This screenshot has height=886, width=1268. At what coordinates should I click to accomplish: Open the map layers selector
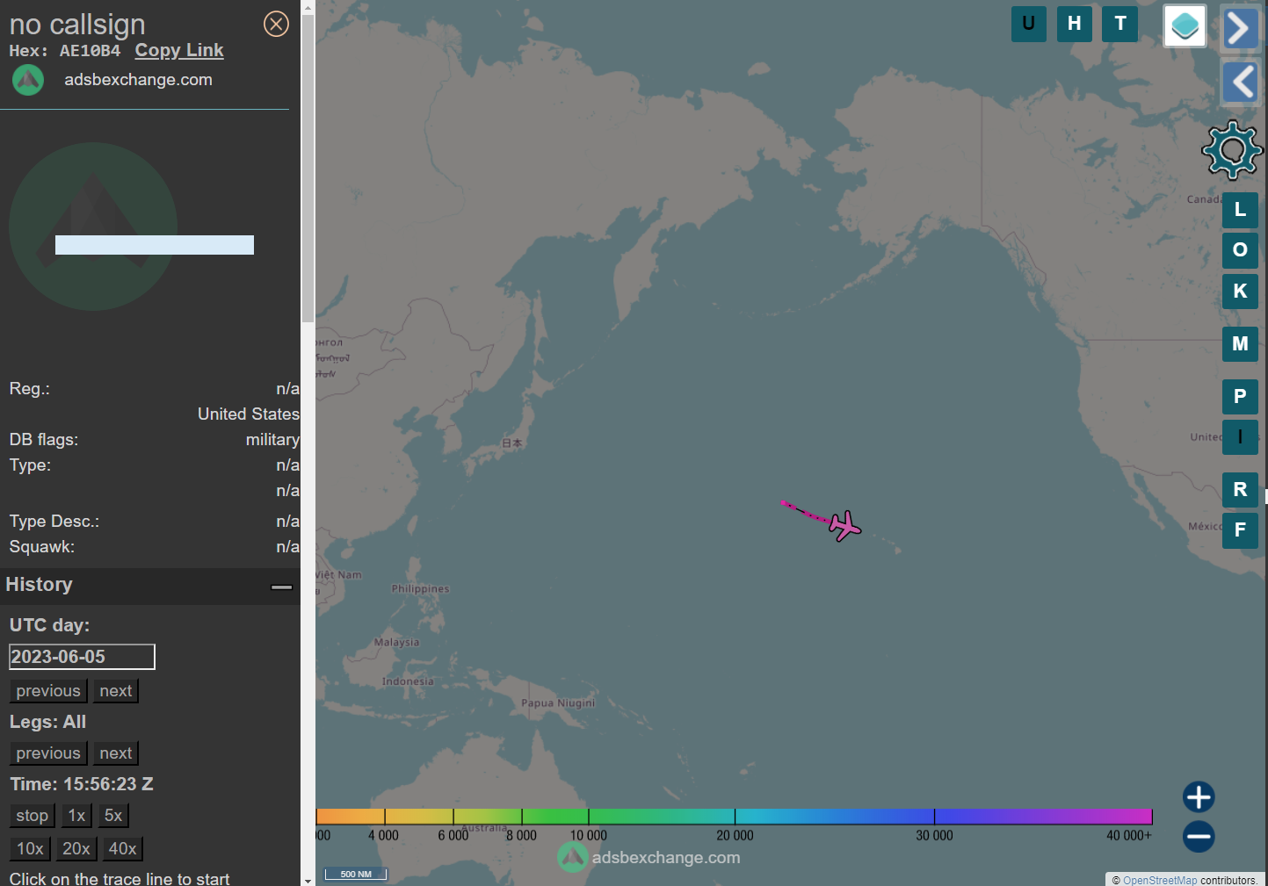pos(1185,25)
